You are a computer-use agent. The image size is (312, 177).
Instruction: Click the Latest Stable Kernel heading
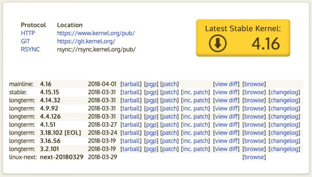[243, 28]
